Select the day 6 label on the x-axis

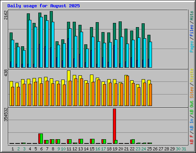coord(41,149)
